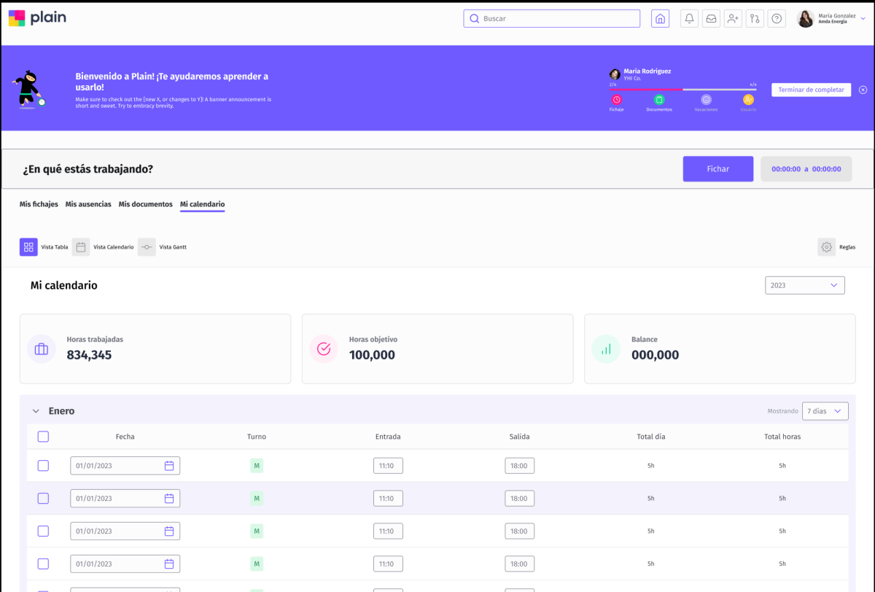Click Terminar de completar button

[811, 90]
